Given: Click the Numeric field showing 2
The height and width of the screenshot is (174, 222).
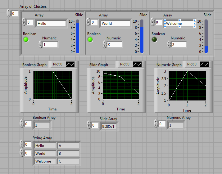Looking at the screenshot, I should click(179, 45).
